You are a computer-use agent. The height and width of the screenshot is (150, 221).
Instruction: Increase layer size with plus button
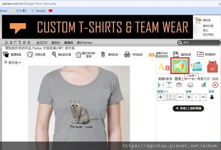tap(161, 97)
